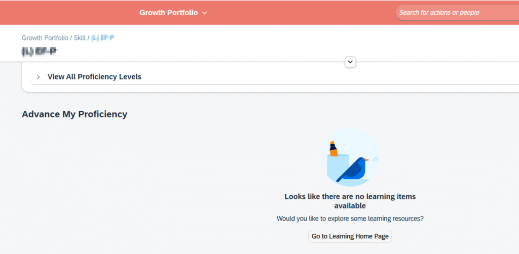Open the Growth Portfolio header menu
519x254 pixels.
(x=168, y=13)
